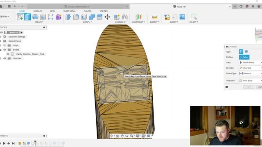Select the Move/Copy tool

coord(107,17)
